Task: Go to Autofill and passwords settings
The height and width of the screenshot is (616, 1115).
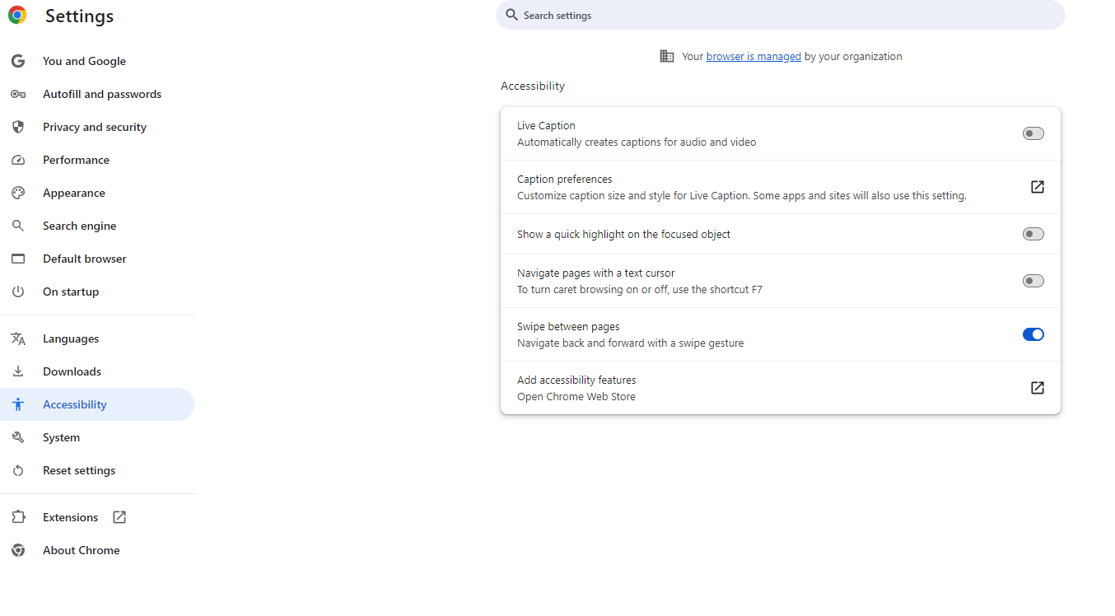Action: pyautogui.click(x=97, y=94)
